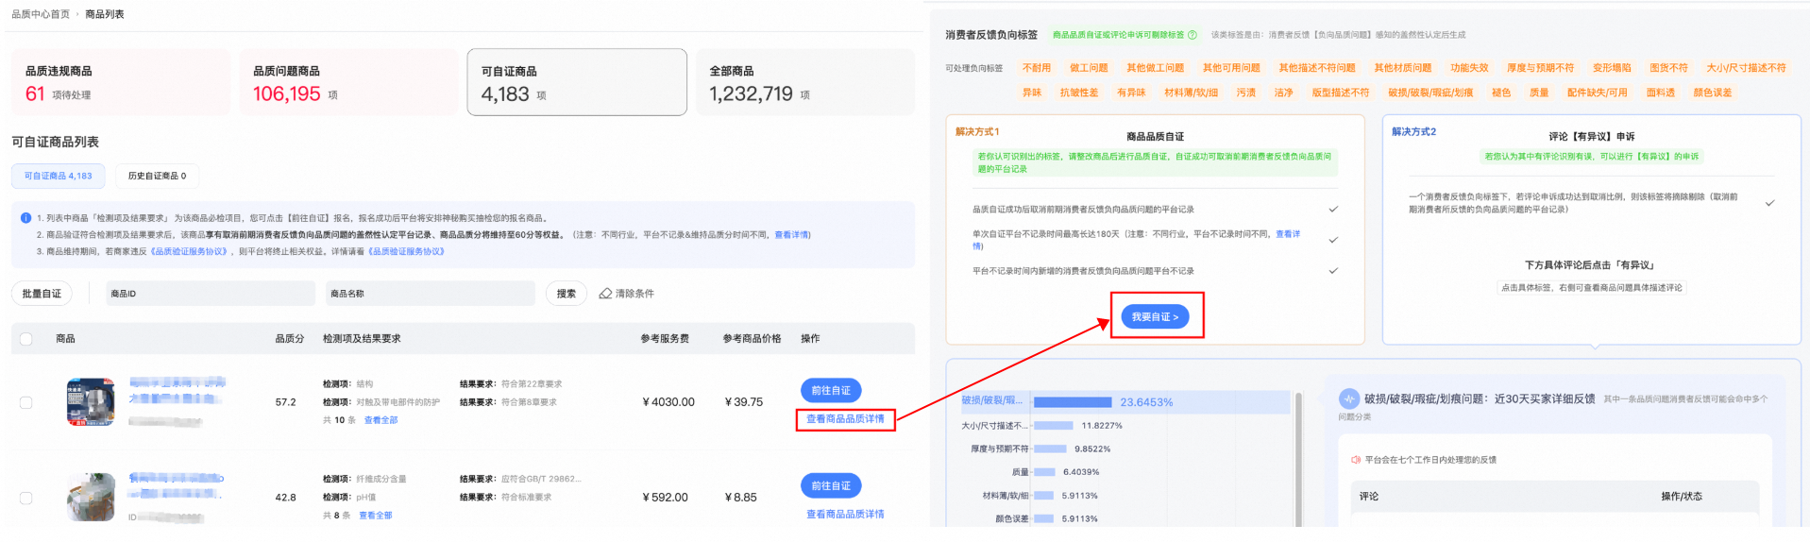This screenshot has width=1810, height=542.
Task: Open the 全部商品 summary card
Action: [805, 82]
